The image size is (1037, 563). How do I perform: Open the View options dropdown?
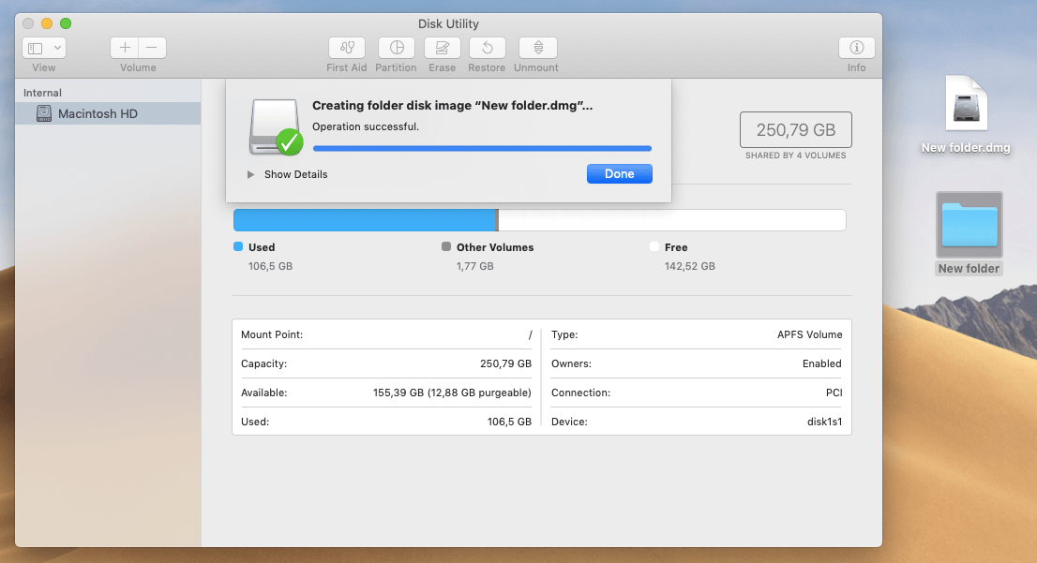[42, 47]
